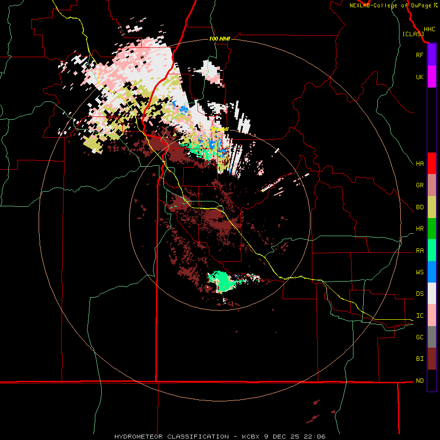Click the 9 DEC 25 date stamp
This screenshot has height=440, width=440.
pos(282,437)
